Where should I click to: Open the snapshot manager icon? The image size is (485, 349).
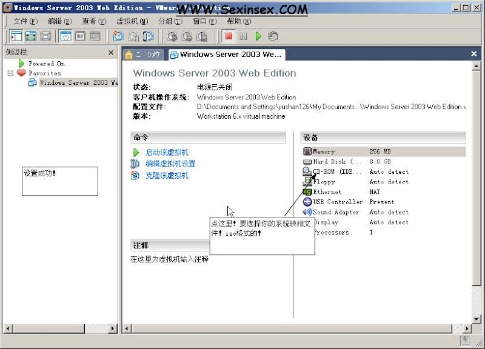point(149,36)
